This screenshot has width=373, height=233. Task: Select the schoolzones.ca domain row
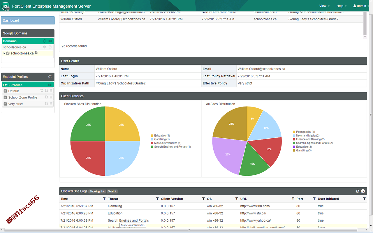click(28, 47)
